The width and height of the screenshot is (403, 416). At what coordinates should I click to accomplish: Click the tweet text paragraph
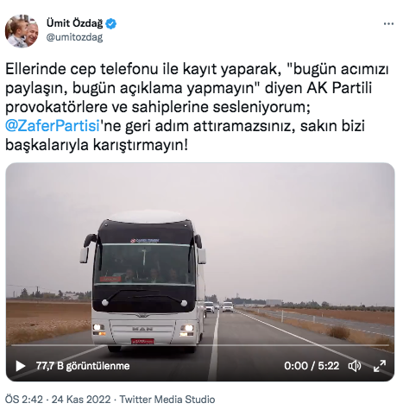click(x=197, y=107)
